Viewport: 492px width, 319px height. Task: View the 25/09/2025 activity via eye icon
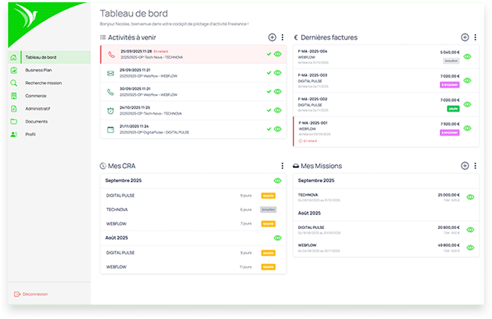coord(277,54)
